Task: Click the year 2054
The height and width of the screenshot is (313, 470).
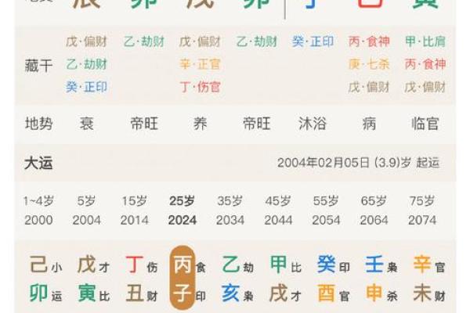Action: [327, 221]
